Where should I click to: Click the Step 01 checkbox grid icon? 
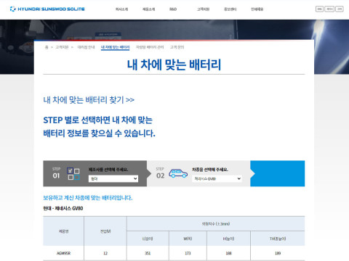coord(73,174)
